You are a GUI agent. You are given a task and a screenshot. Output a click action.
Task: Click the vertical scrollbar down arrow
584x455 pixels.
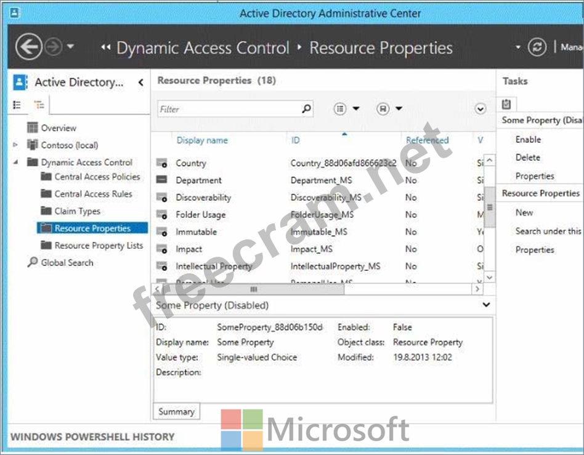coord(489,277)
